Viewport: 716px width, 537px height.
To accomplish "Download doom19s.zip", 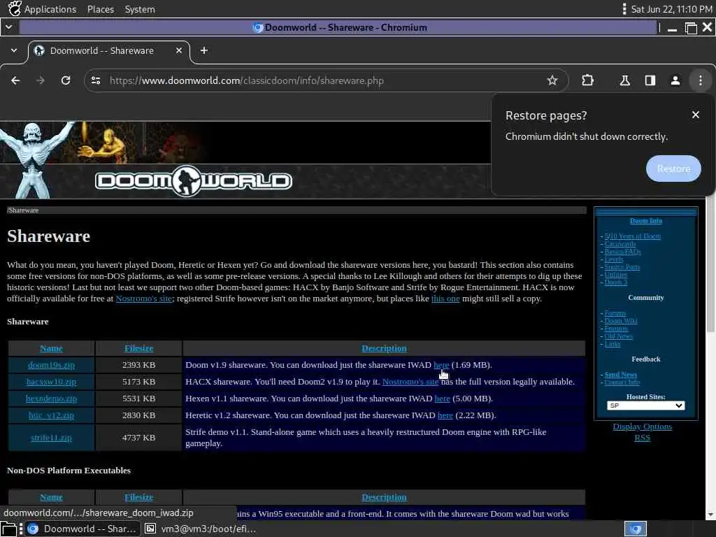I will tap(51, 365).
